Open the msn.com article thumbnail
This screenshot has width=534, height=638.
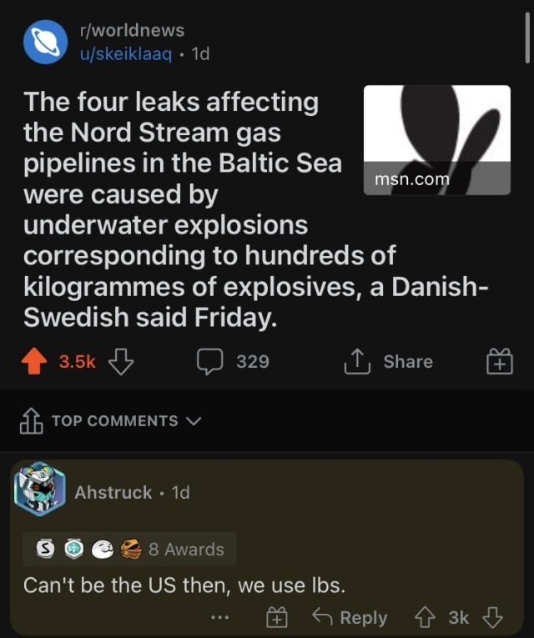(437, 139)
